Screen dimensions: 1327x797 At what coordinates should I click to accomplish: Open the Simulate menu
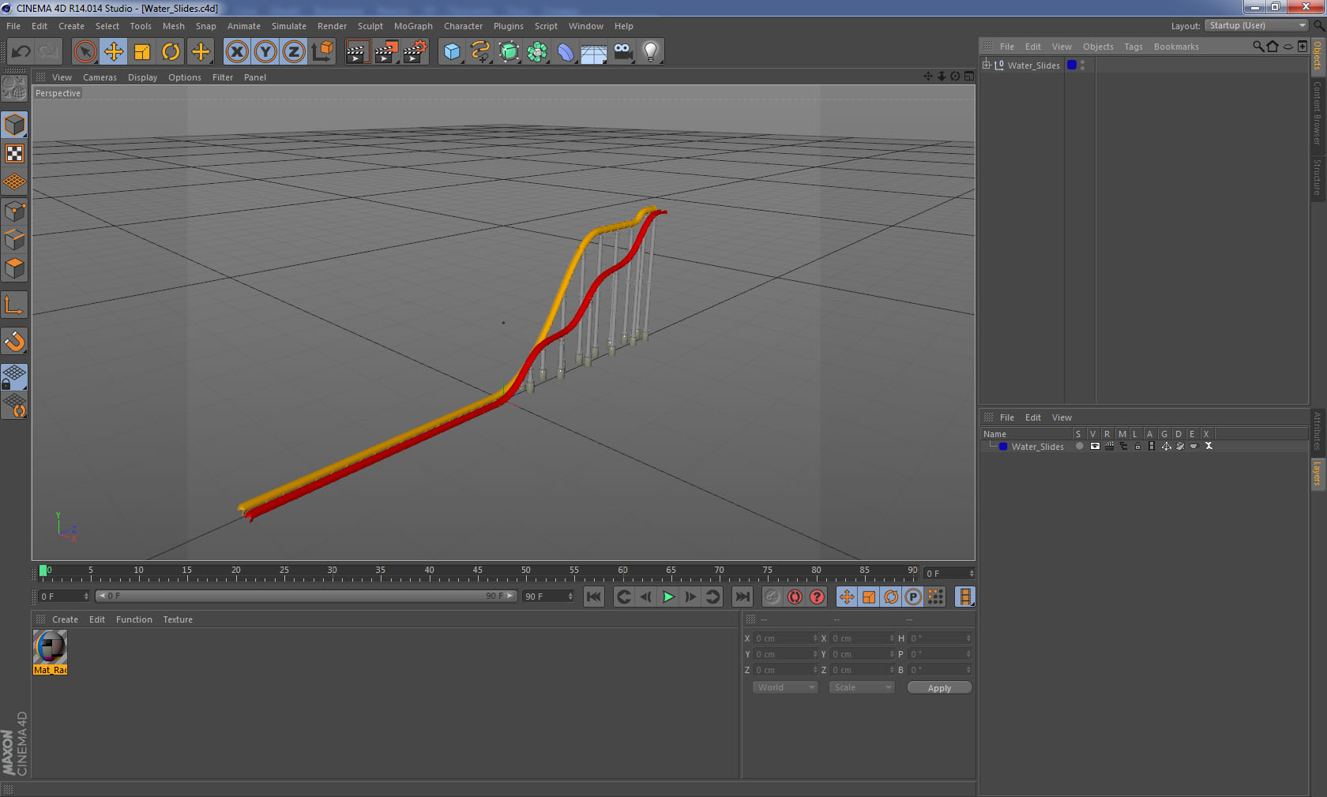288,26
